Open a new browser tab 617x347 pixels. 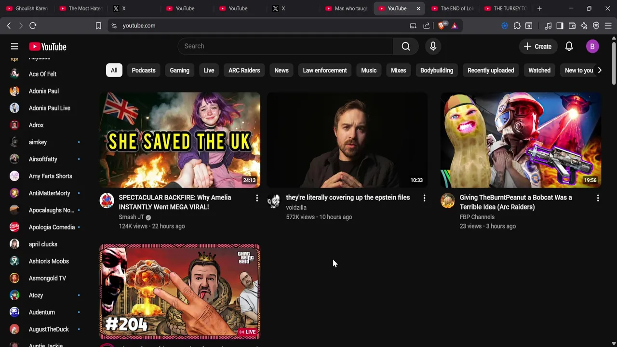(x=539, y=8)
